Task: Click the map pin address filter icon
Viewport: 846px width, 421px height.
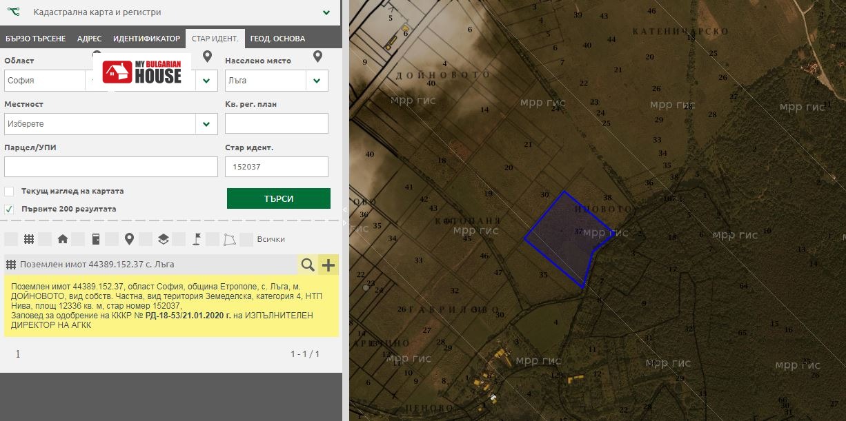Action: (x=129, y=239)
